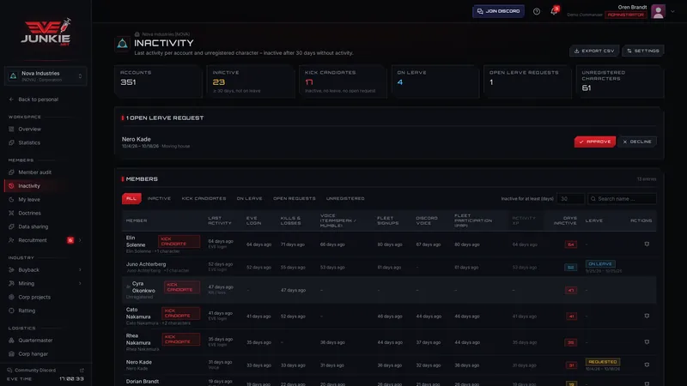Click the Oren Brandt avatar
687x386 pixels.
[658, 11]
